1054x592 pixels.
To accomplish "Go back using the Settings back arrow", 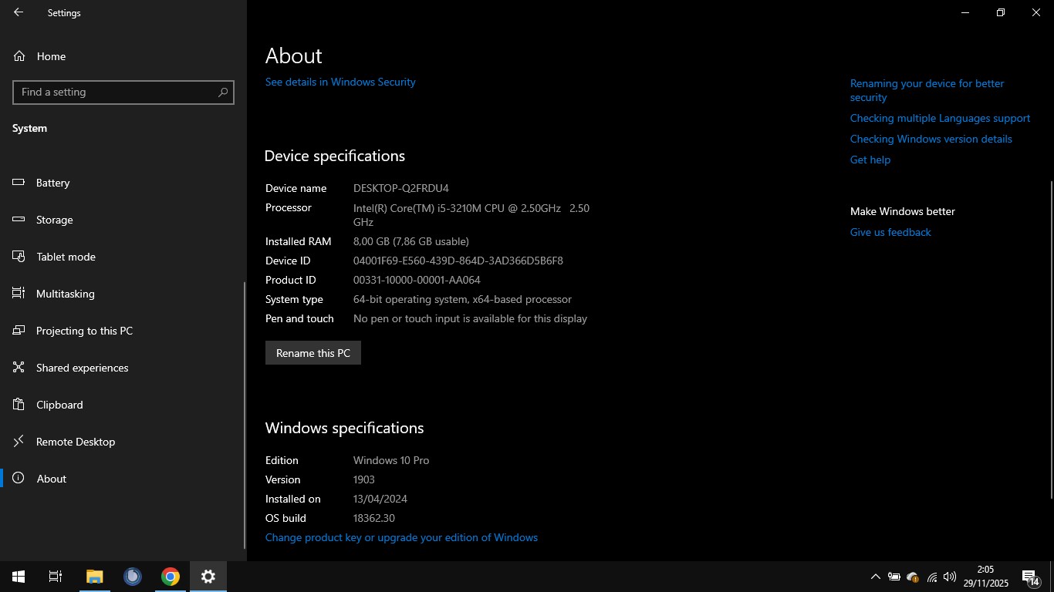I will [x=19, y=12].
